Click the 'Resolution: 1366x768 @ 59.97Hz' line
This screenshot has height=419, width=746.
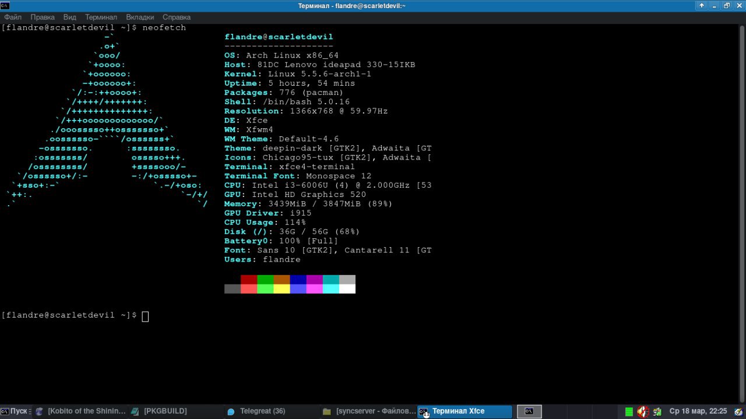point(306,111)
